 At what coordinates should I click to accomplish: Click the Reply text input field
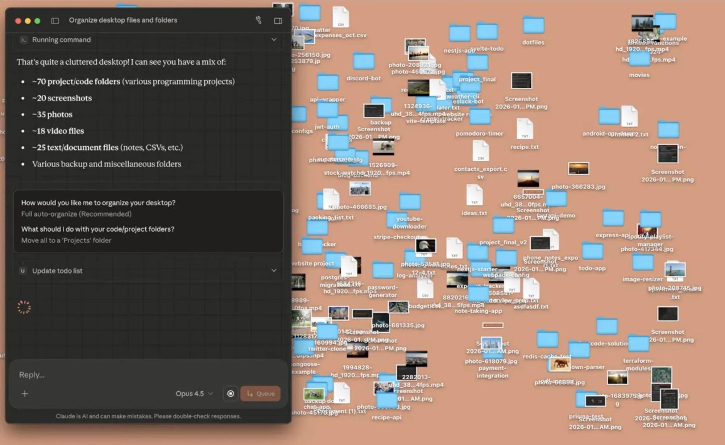tap(145, 375)
